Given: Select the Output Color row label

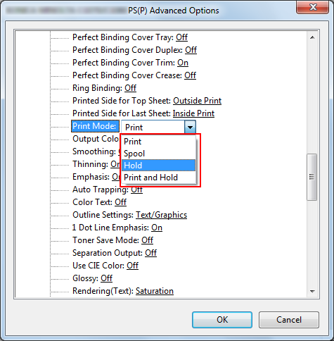Looking at the screenshot, I should 96,139.
